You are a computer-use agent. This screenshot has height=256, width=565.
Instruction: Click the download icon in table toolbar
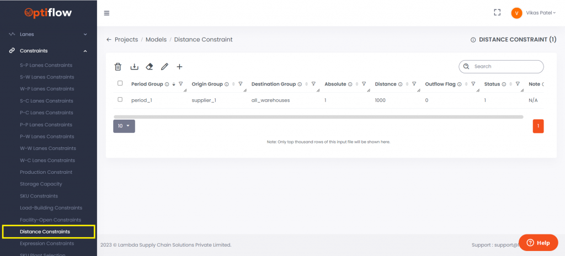pos(134,67)
